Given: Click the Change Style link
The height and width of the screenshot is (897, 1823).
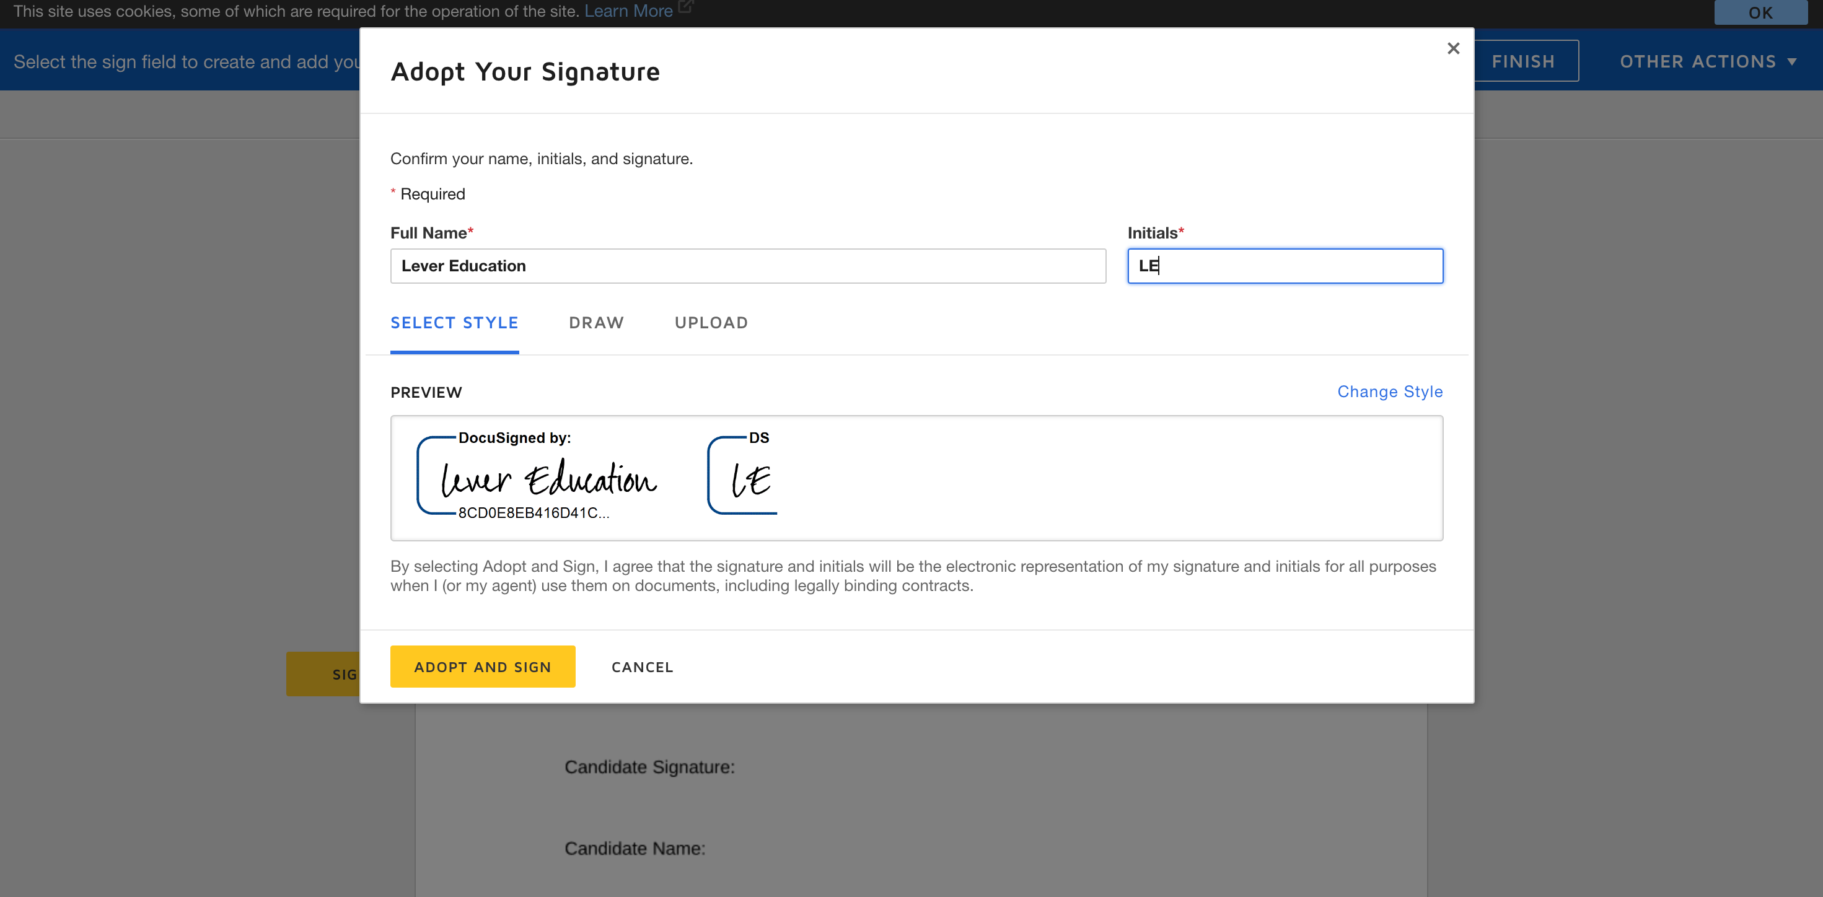Looking at the screenshot, I should point(1390,392).
